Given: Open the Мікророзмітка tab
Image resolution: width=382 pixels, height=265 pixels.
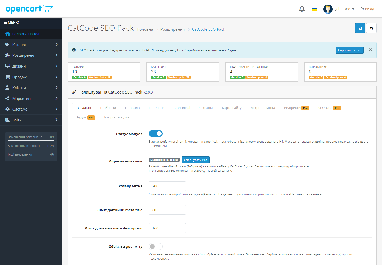Looking at the screenshot, I should 263,108.
